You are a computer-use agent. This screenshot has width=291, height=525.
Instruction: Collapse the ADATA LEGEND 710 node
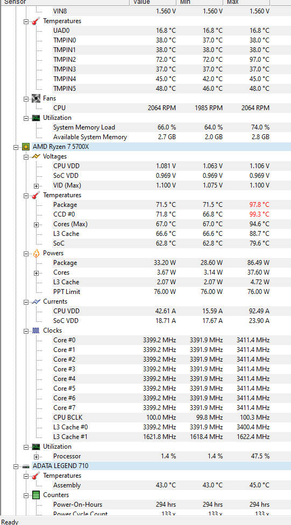(x=16, y=466)
